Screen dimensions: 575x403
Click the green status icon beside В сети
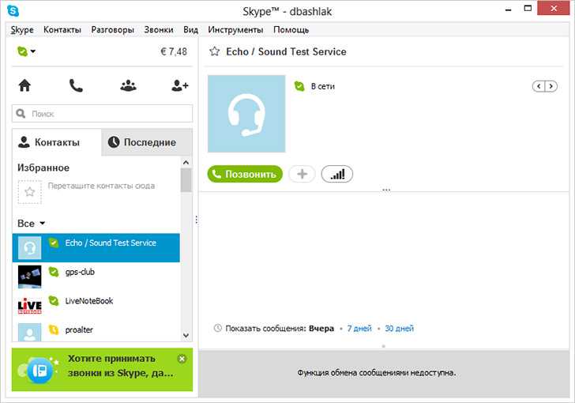pyautogui.click(x=299, y=86)
